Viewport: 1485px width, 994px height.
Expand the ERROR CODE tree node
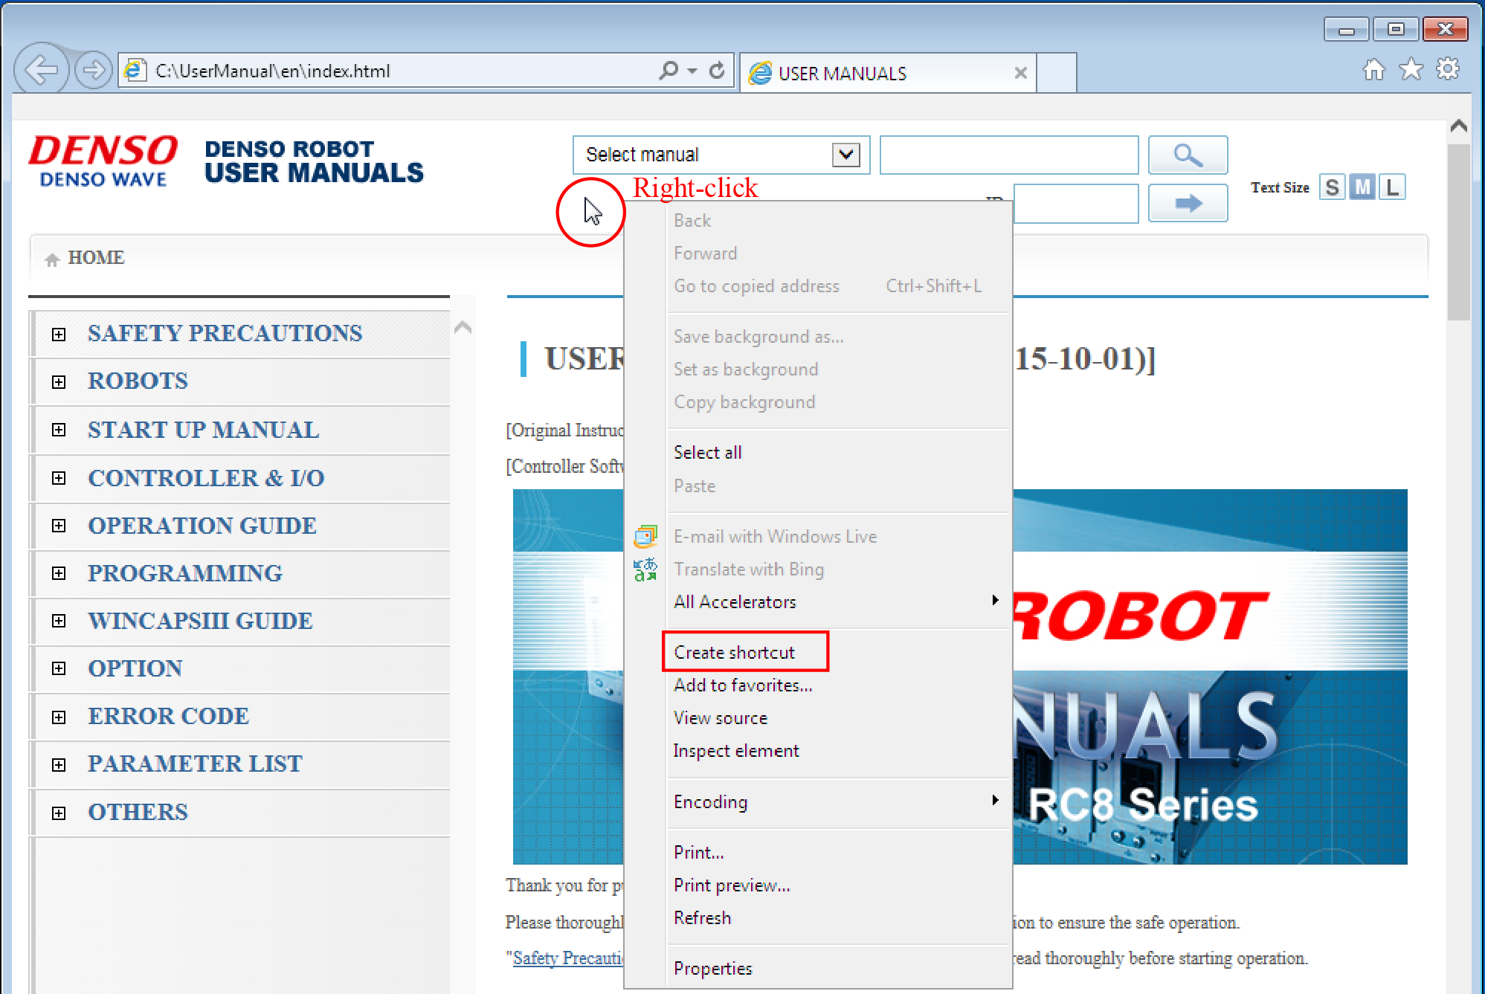[x=59, y=717]
